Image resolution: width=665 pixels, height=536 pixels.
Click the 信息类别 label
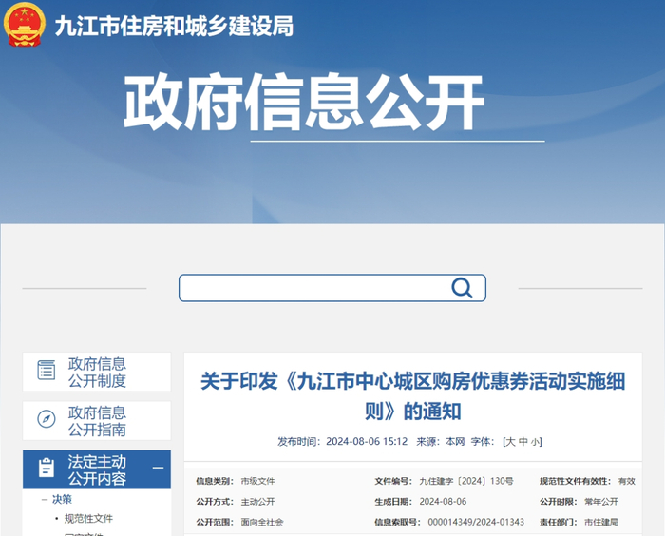[215, 481]
